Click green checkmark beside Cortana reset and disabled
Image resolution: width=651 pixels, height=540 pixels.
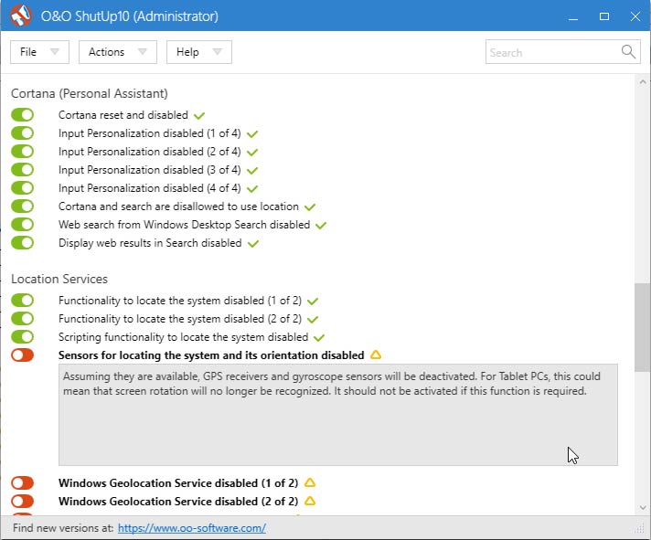(x=199, y=115)
